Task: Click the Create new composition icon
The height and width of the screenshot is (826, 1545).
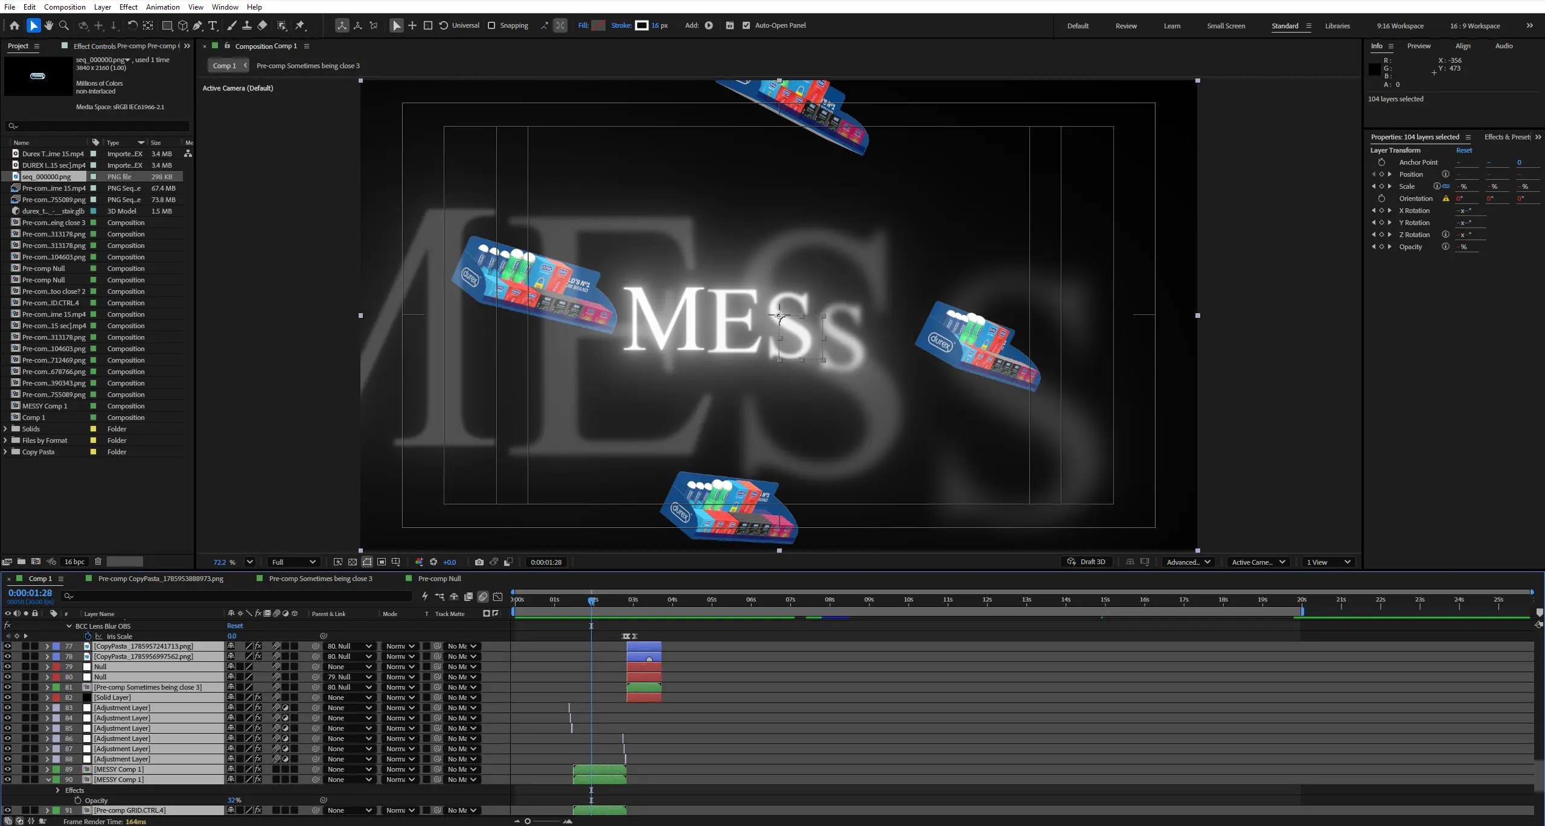Action: 36,562
